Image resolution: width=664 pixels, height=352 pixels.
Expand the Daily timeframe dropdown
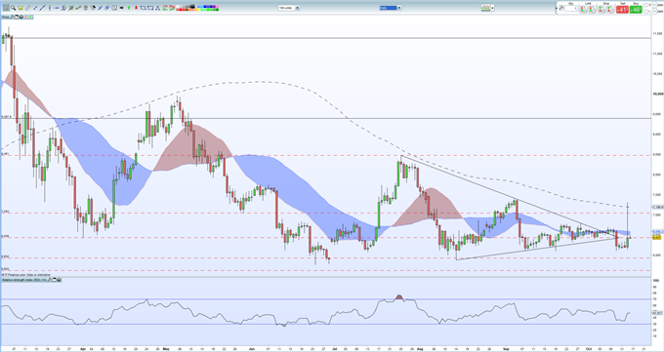(399, 8)
